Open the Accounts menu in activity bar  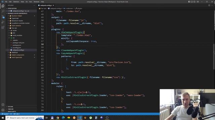3,105
